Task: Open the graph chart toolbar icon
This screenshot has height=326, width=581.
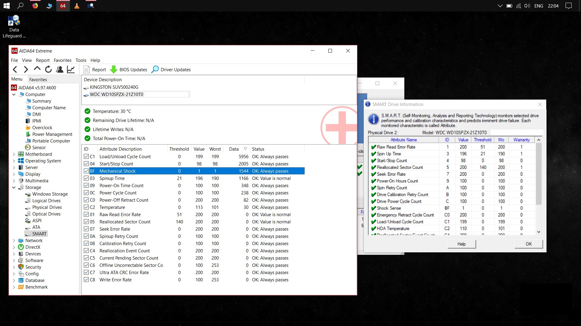Action: click(71, 69)
